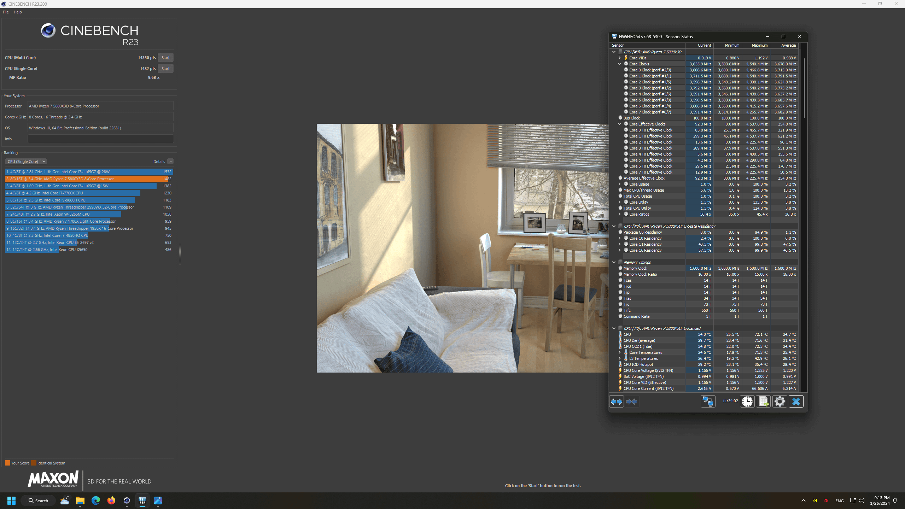Click the HWiNFO collapse-window arrows icon
The height and width of the screenshot is (509, 905).
point(632,402)
